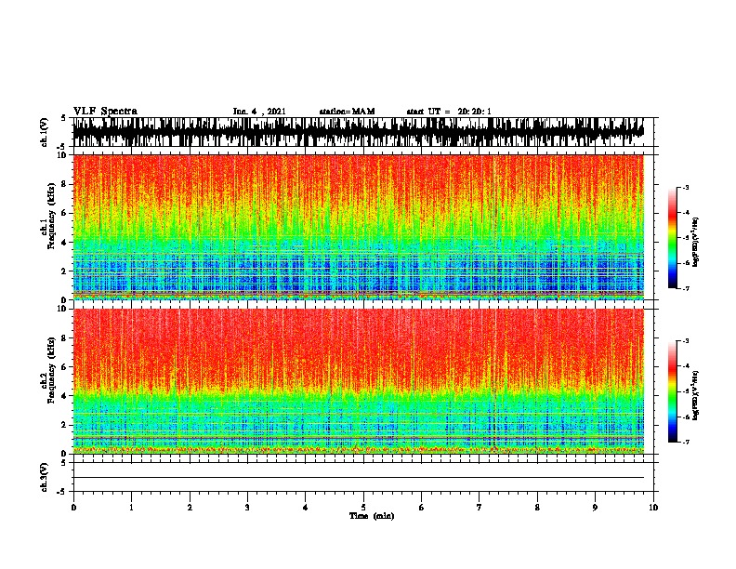736x569 pixels.
Task: Click the ch.2 spectrogram color scale bar
Action: tap(673, 391)
